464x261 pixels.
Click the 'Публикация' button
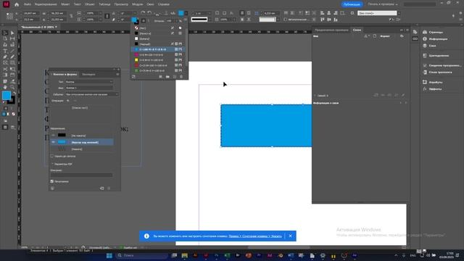(352, 4)
